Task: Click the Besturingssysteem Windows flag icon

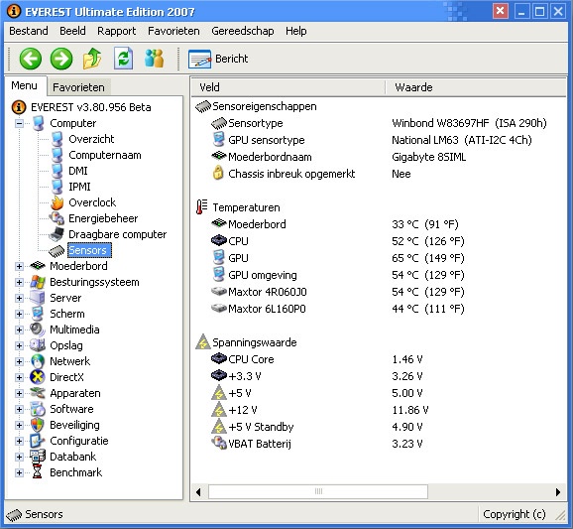Action: click(x=38, y=282)
